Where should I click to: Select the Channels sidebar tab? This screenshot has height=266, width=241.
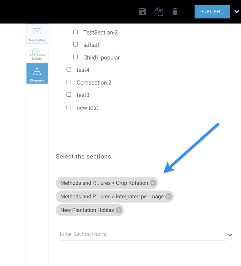click(x=37, y=73)
